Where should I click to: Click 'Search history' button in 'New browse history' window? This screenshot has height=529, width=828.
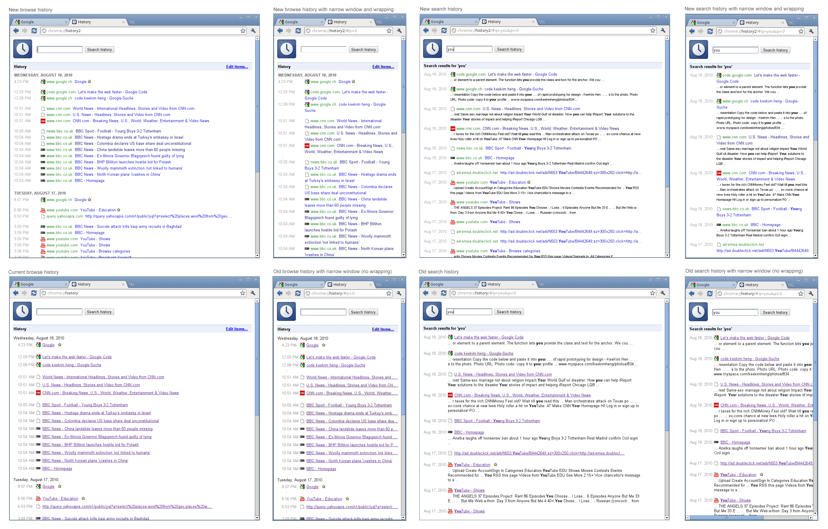tap(99, 50)
